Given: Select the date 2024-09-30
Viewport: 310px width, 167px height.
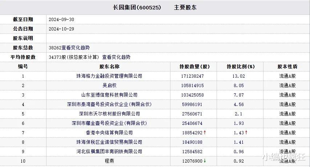Looking at the screenshot, I should pyautogui.click(x=61, y=20).
